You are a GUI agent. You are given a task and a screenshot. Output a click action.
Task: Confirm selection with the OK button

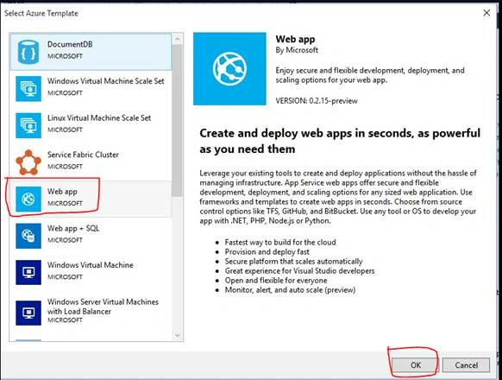pos(416,365)
